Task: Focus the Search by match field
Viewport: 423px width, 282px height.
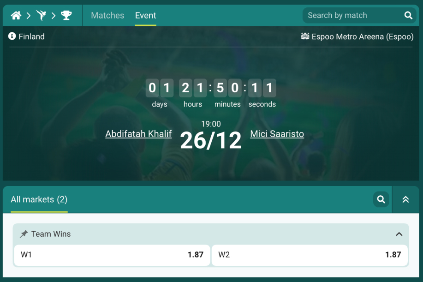Action: click(x=353, y=15)
